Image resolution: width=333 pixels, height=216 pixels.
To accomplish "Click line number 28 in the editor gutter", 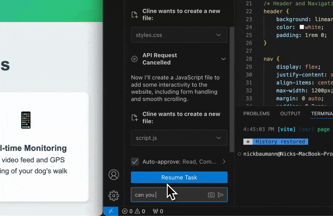I will (249, 59).
